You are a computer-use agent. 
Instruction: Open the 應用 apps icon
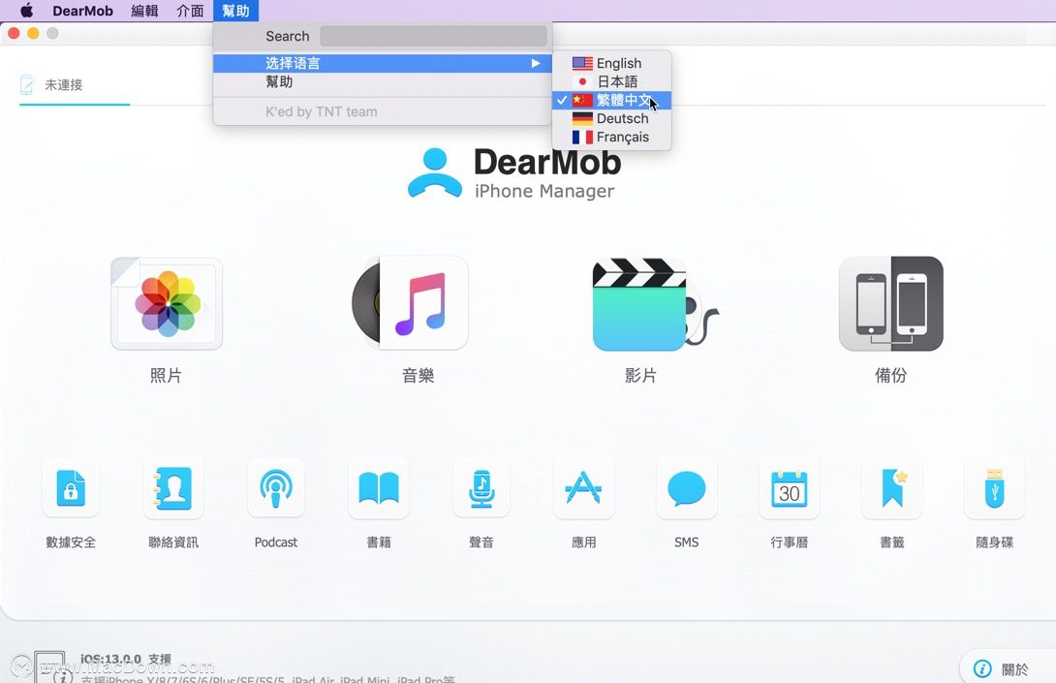click(x=584, y=487)
